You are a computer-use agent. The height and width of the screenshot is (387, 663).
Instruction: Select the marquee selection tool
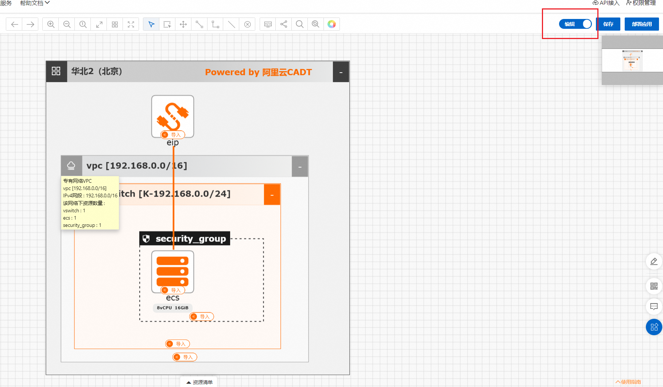click(x=167, y=24)
